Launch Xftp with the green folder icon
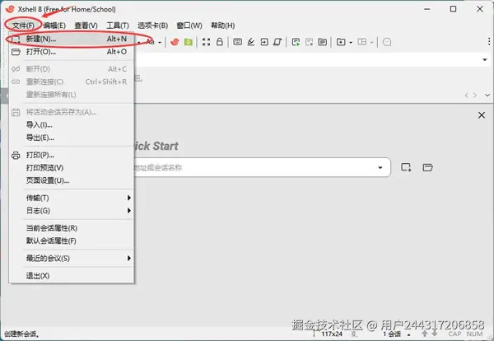 (189, 42)
